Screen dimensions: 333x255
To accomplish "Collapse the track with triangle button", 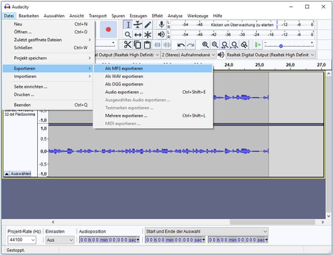I will (x=7, y=174).
